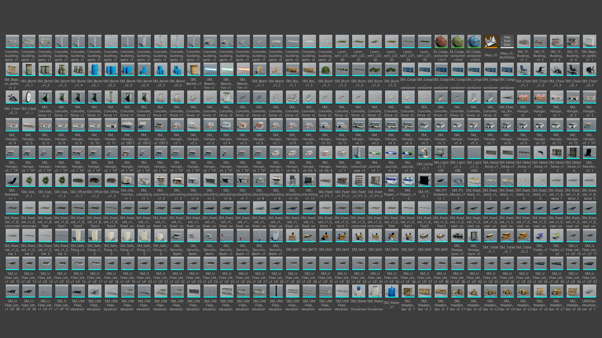Select the SM_Basket_v1_1 asset
The width and height of the screenshot is (602, 338).
click(193, 69)
